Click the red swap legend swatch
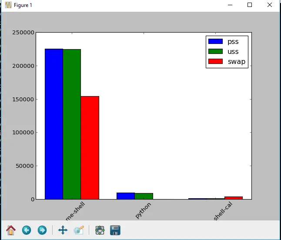The image size is (281, 240). tap(215, 62)
